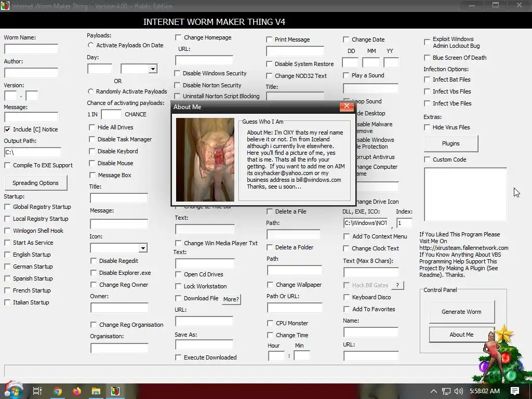Select Activate Payloads On Date radio

click(90, 45)
